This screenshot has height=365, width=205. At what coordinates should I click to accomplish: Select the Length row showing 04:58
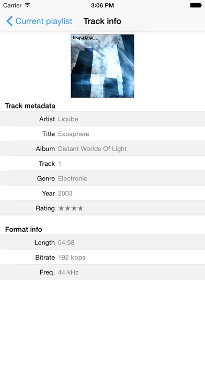tap(102, 243)
